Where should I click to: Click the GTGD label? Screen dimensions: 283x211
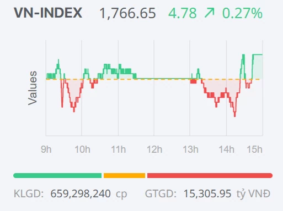pyautogui.click(x=161, y=193)
